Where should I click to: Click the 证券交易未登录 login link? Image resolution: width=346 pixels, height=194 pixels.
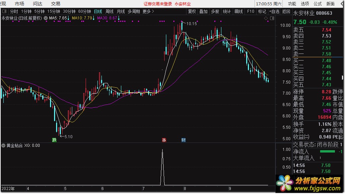click(x=158, y=4)
